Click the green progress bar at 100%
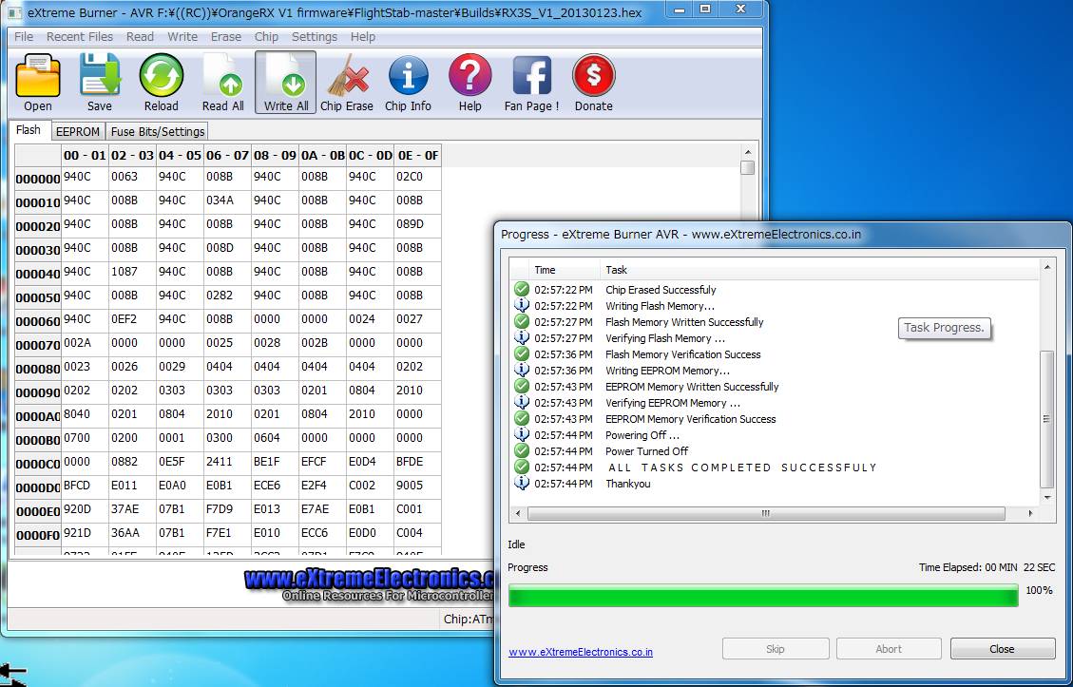The width and height of the screenshot is (1073, 687). (763, 596)
